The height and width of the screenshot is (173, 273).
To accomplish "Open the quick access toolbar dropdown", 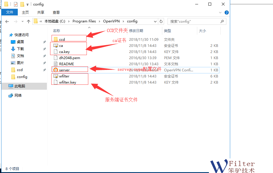I will (x=27, y=5).
